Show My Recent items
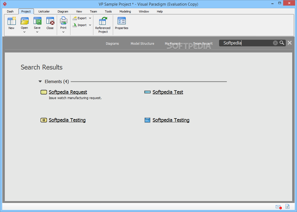The image size is (297, 212). (x=173, y=44)
